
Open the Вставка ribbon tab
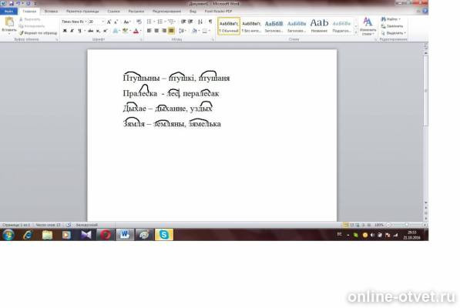[51, 11]
